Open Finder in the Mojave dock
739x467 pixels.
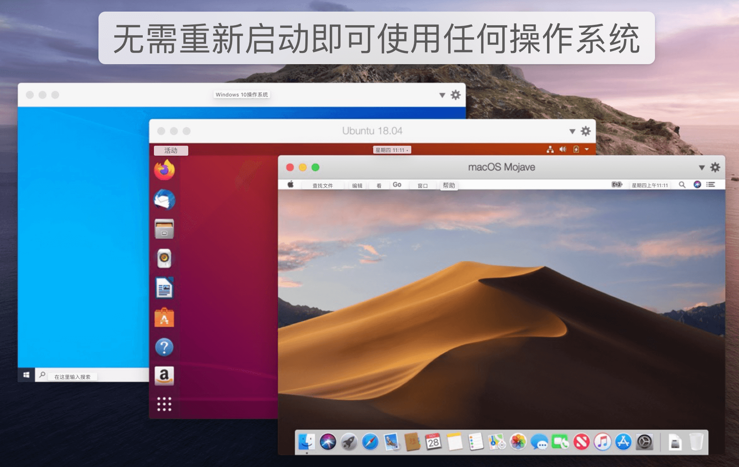(x=306, y=442)
